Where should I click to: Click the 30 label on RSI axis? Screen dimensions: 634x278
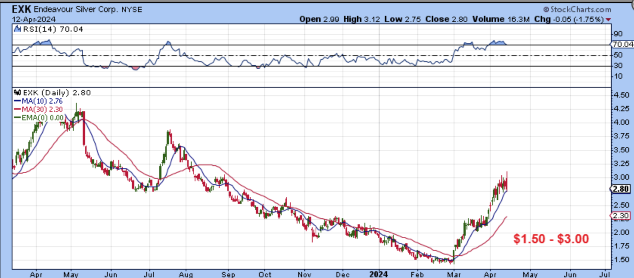pos(618,65)
